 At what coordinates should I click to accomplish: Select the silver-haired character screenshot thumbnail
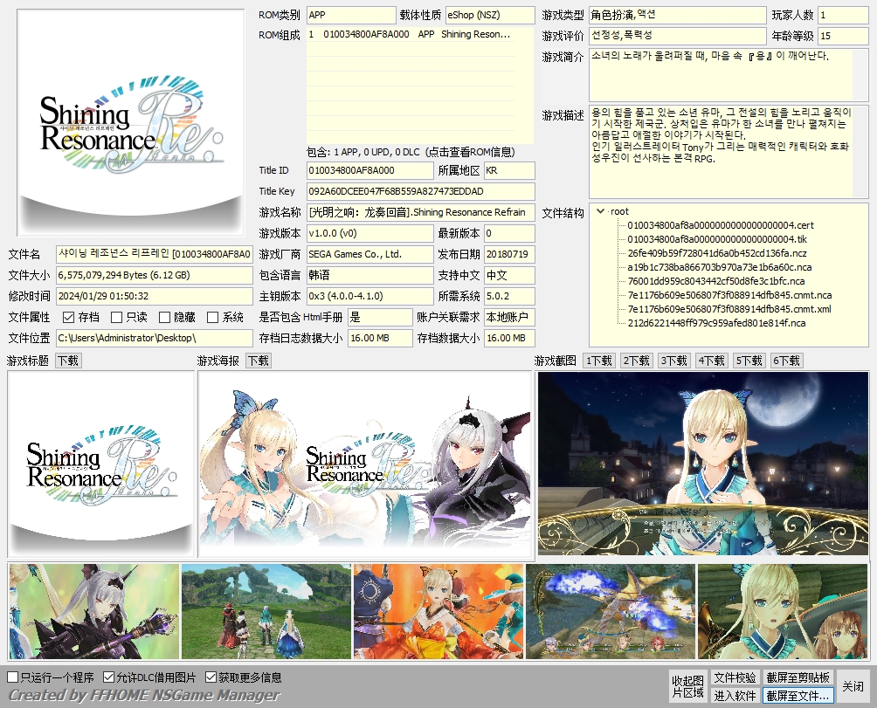pos(93,611)
